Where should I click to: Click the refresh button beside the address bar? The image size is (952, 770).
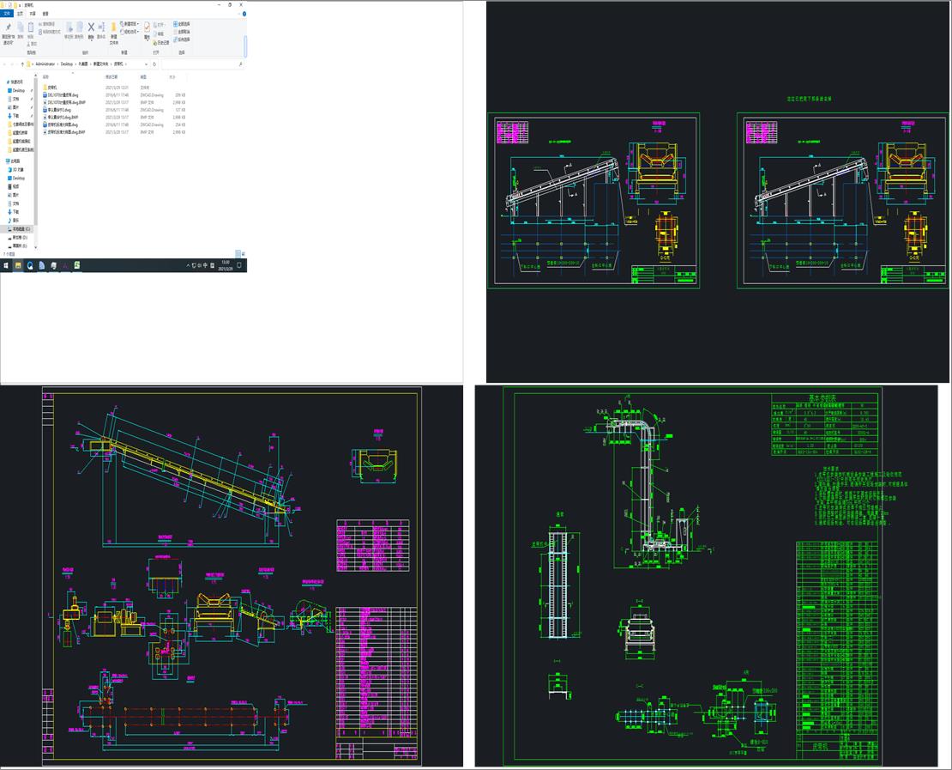click(x=156, y=64)
